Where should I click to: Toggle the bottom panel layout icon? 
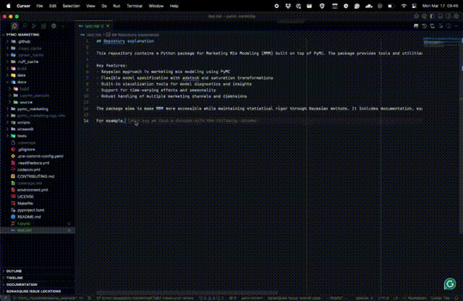(441, 16)
